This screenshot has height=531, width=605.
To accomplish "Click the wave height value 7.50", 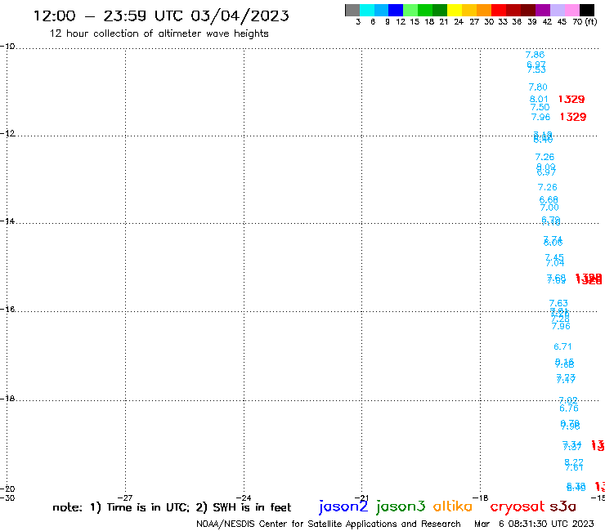I will pos(540,107).
